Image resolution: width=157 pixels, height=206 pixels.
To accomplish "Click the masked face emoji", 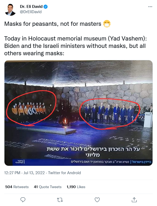I will 107,24.
